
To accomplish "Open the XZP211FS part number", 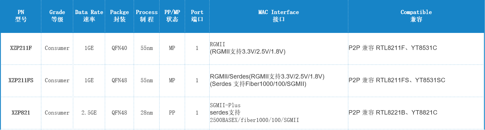I will (21, 80).
